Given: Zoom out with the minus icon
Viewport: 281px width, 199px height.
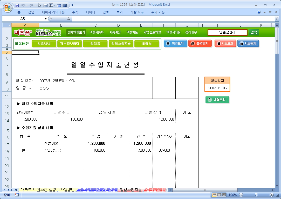Looking at the screenshot, I should tap(241, 195).
